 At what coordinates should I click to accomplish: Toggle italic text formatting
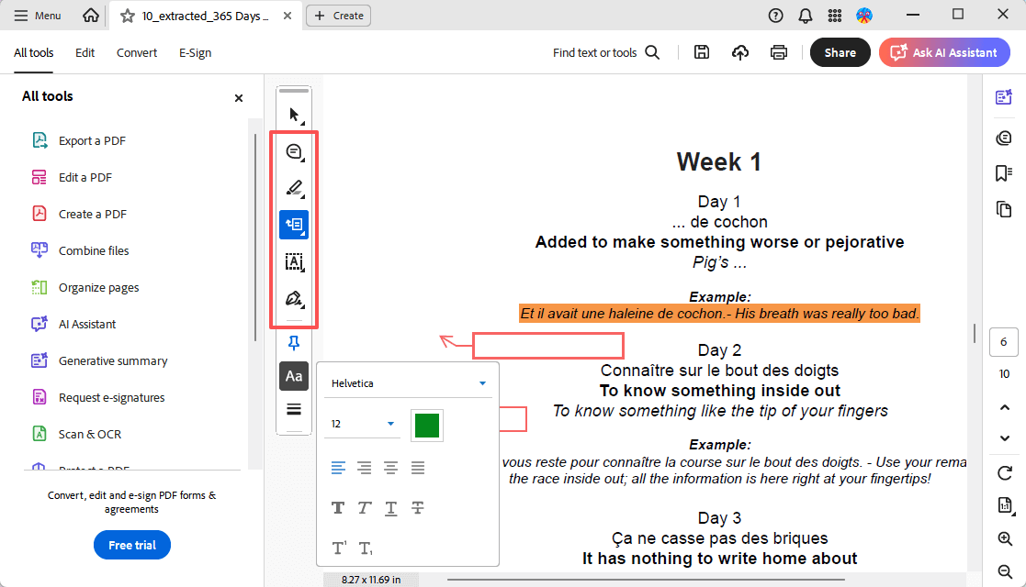364,507
